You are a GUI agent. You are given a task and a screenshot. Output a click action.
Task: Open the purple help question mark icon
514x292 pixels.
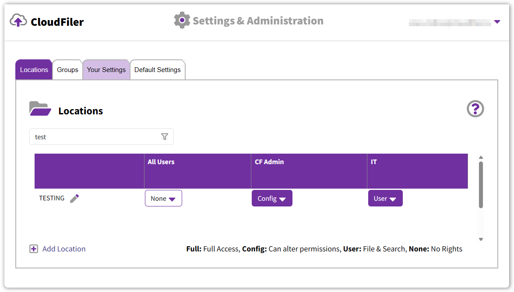[x=475, y=109]
